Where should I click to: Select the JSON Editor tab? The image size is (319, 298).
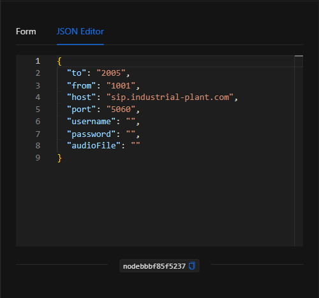click(80, 32)
